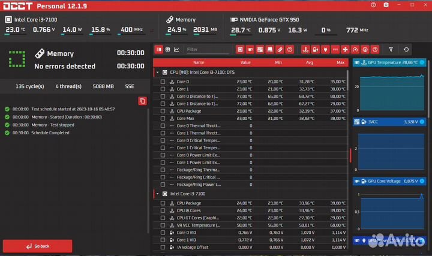Screen dimensions: 432x256
Task: Click the red copy log icon
Action: [142, 101]
